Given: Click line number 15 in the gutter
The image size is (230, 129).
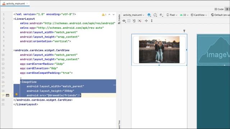Looking at the screenshot, I should pyautogui.click(x=3, y=77).
